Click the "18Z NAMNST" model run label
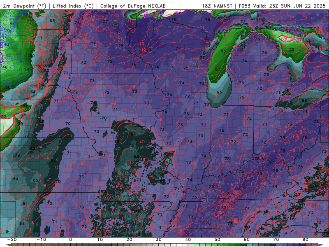Viewport: 329px width, 247px height. pos(217,6)
